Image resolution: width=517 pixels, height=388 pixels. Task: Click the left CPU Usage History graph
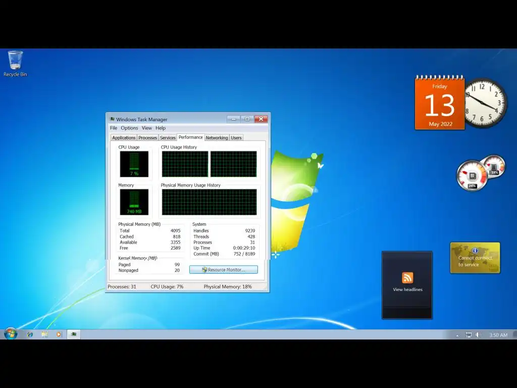pos(185,164)
